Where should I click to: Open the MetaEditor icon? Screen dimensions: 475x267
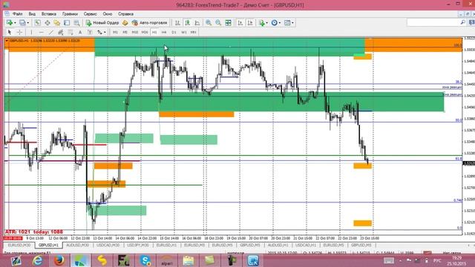pos(125,23)
